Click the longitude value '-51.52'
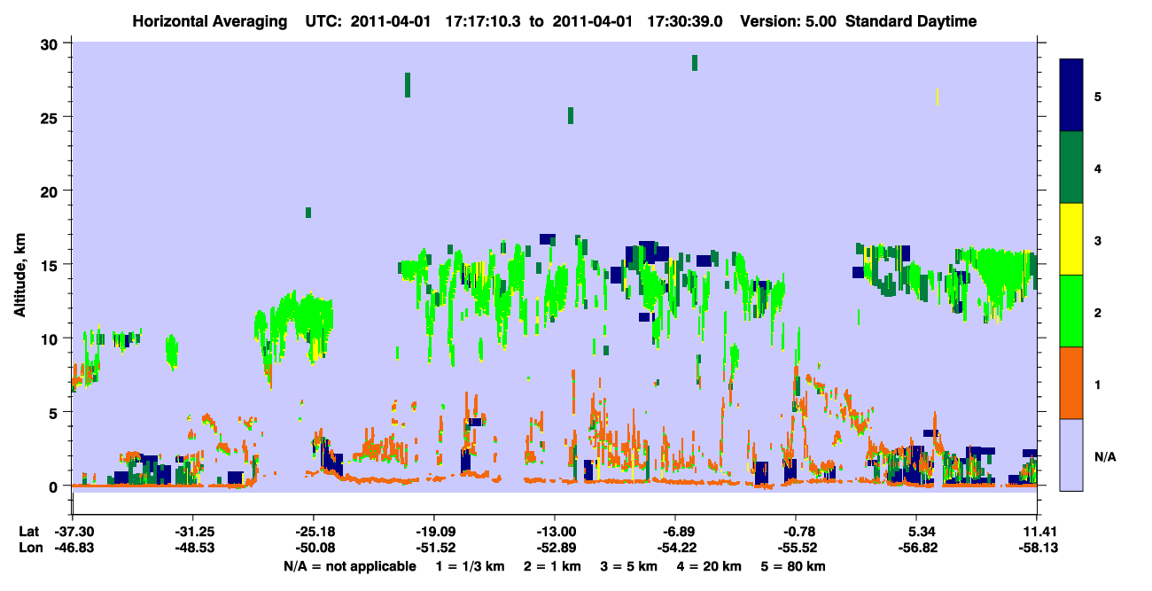Viewport: 1152px width, 591px height. (434, 548)
